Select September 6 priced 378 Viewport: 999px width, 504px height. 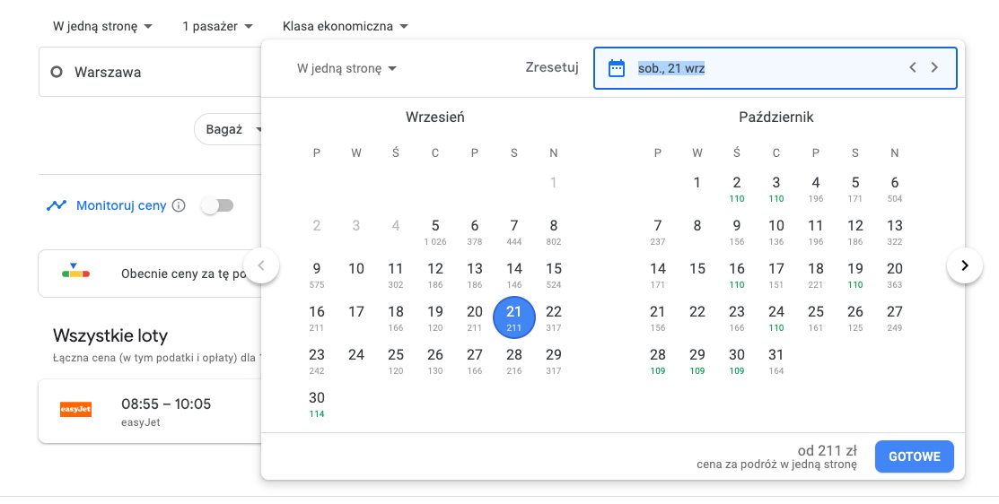click(x=475, y=232)
